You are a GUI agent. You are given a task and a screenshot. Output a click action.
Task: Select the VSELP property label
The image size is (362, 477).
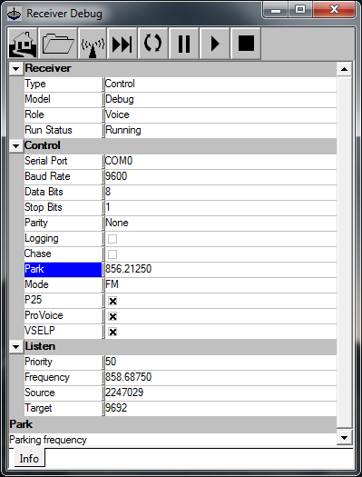(40, 331)
